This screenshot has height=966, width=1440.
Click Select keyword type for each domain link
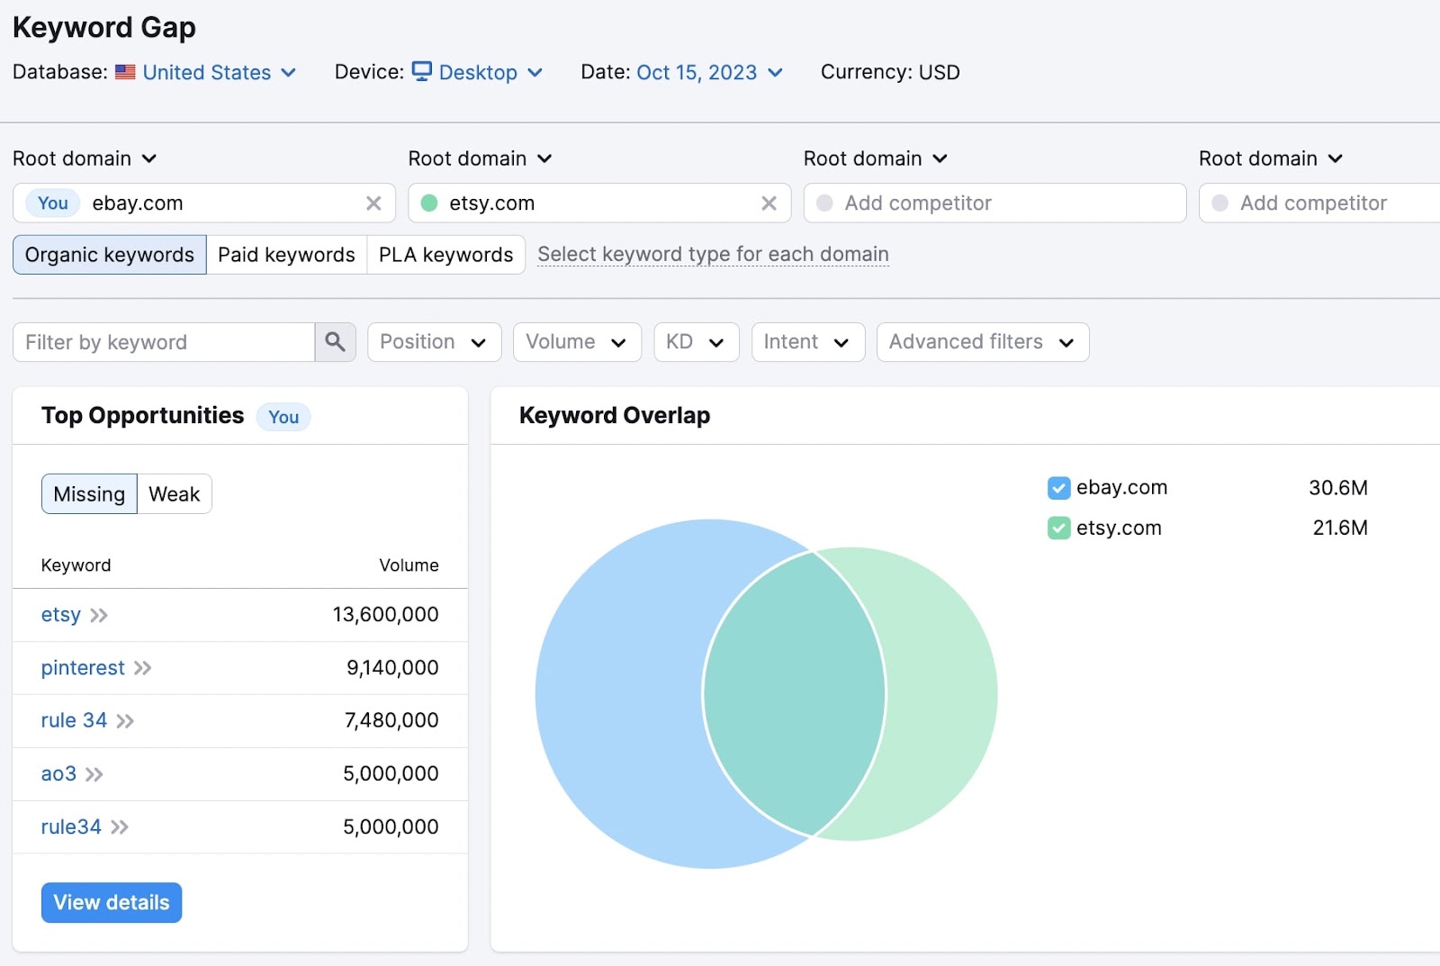[713, 255]
